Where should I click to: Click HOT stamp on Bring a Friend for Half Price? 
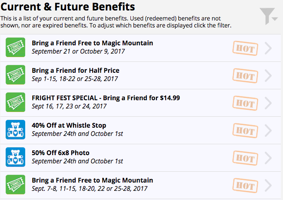[x=245, y=76]
